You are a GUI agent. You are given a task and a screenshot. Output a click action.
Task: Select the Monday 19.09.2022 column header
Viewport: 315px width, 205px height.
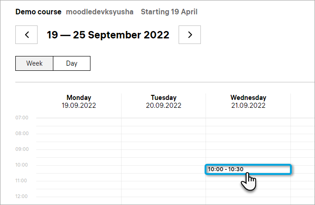coord(79,101)
